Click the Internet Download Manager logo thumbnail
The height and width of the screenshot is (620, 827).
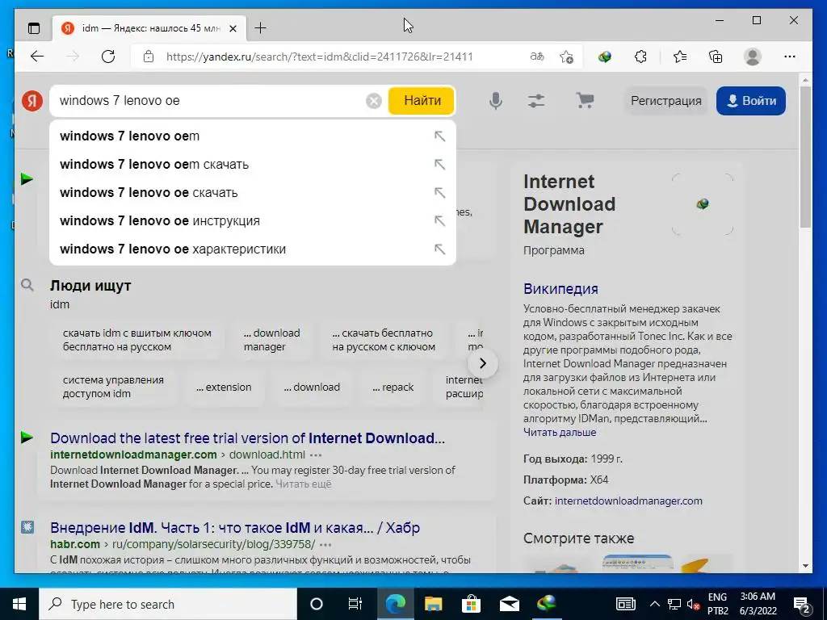[703, 204]
